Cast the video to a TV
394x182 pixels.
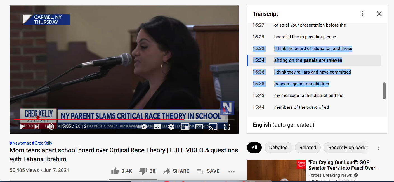coord(213,127)
